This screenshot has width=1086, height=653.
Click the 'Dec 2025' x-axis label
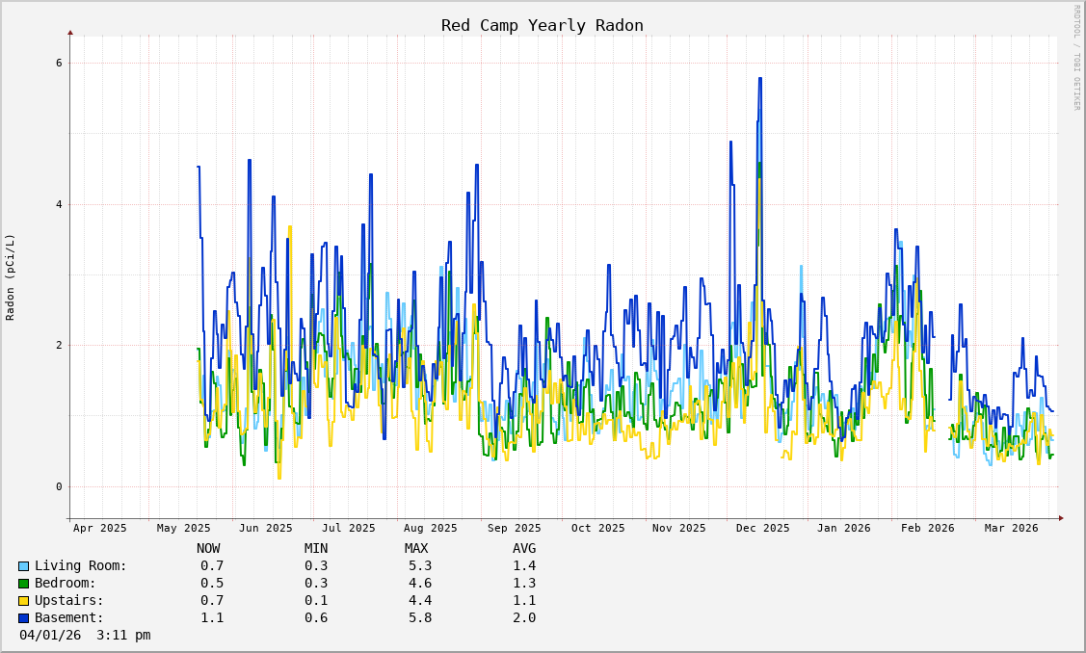762,528
